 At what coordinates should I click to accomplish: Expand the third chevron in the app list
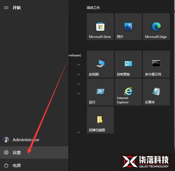(x=79, y=84)
